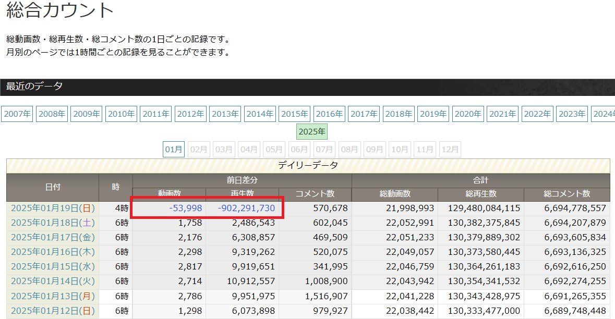Open the 2025年01月18日(土) date link
615x319 pixels.
pyautogui.click(x=53, y=223)
